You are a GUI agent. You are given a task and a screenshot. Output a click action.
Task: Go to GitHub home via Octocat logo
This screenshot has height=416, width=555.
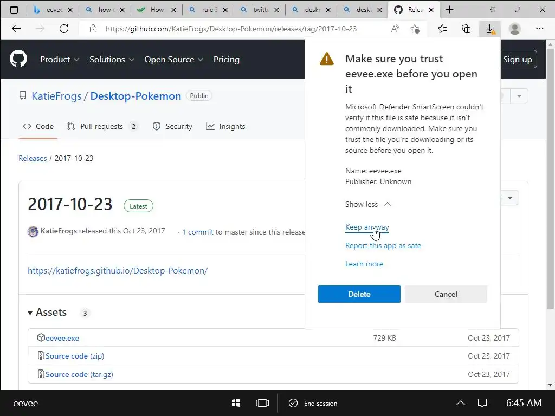tap(18, 58)
